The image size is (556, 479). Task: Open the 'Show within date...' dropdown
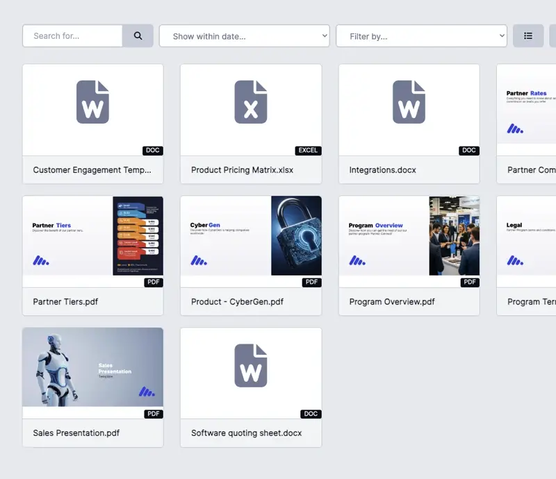pos(244,36)
